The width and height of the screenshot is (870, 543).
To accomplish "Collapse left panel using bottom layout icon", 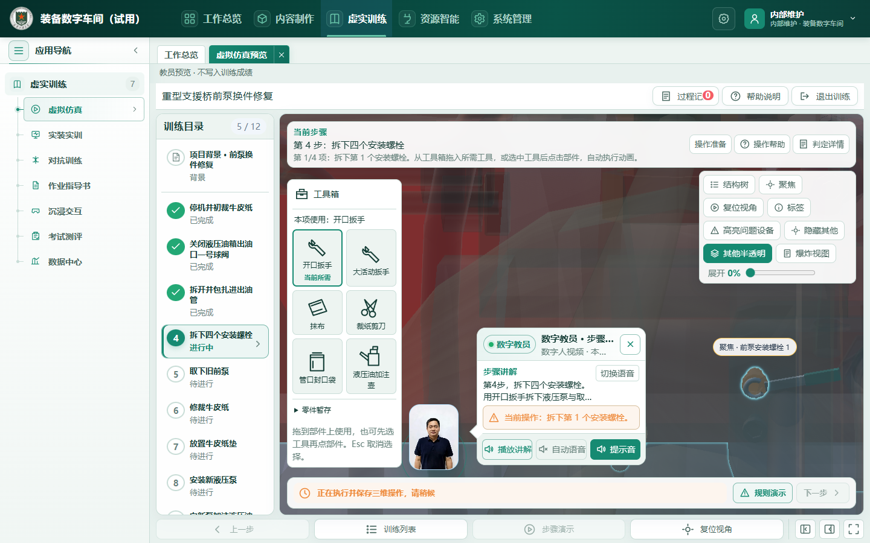I will tap(805, 529).
